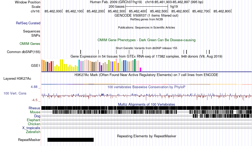Click the RefSeq Curated track label
This screenshot has width=252, height=146.
tap(28, 23)
